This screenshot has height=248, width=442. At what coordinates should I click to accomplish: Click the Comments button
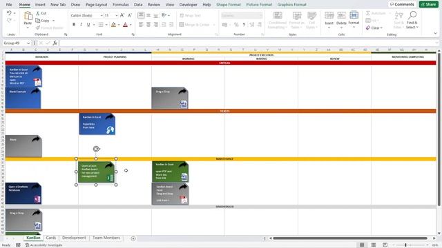coord(402,4)
